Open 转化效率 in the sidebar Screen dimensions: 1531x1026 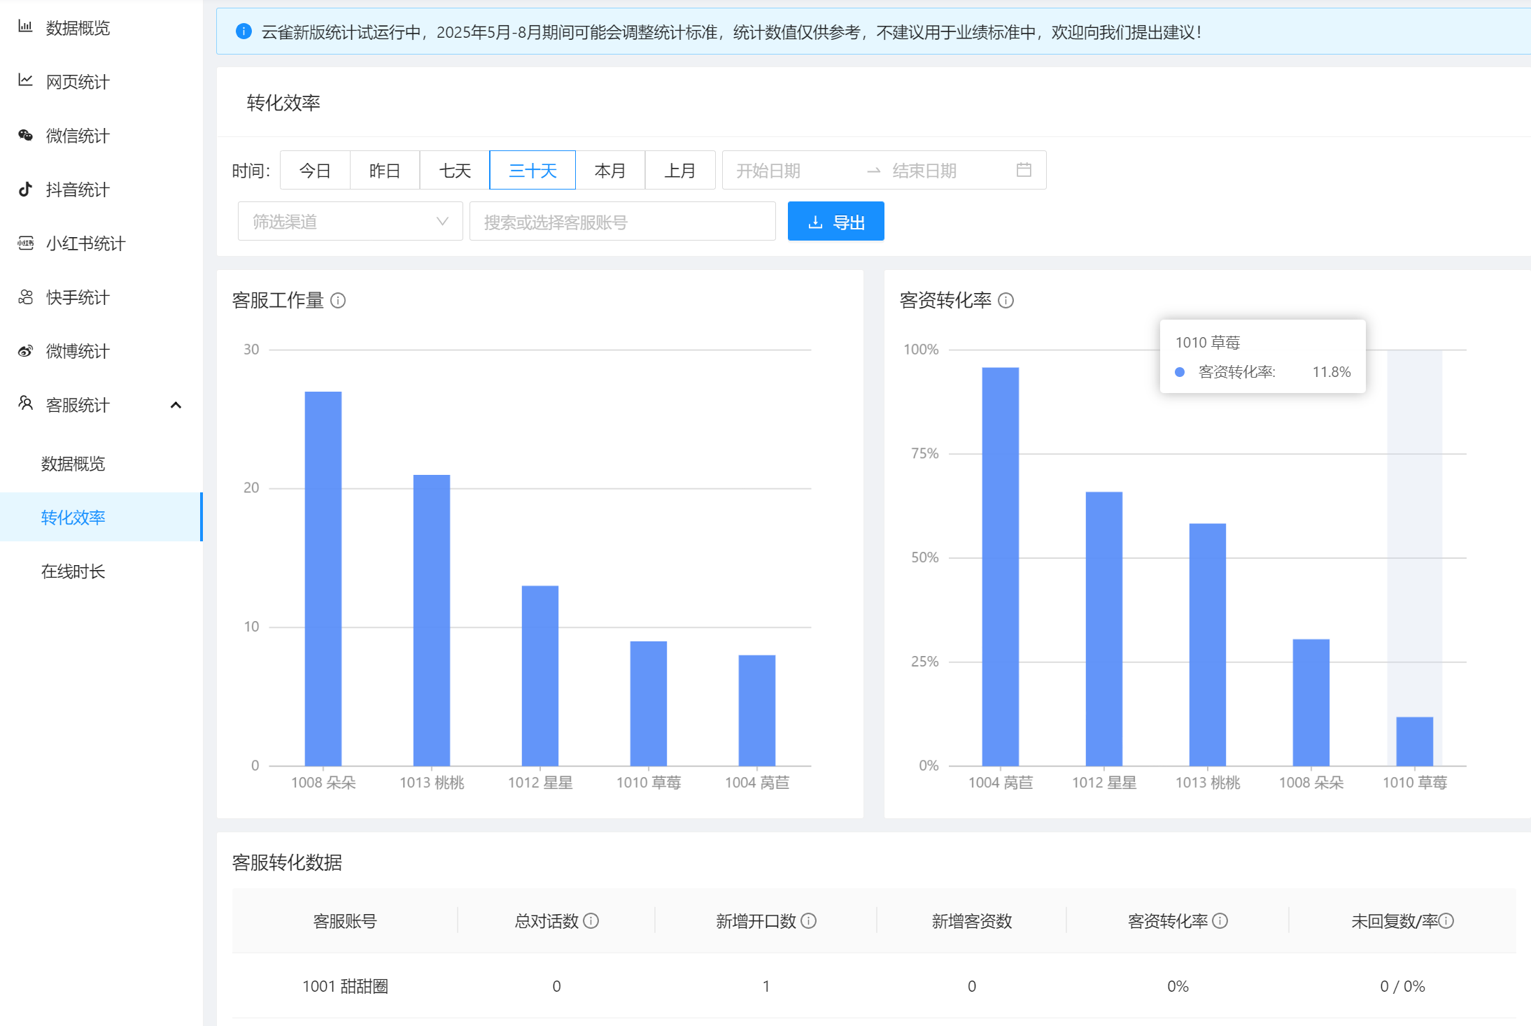point(73,517)
